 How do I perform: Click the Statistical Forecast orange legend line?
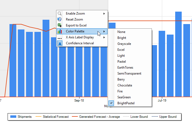coord(38,117)
